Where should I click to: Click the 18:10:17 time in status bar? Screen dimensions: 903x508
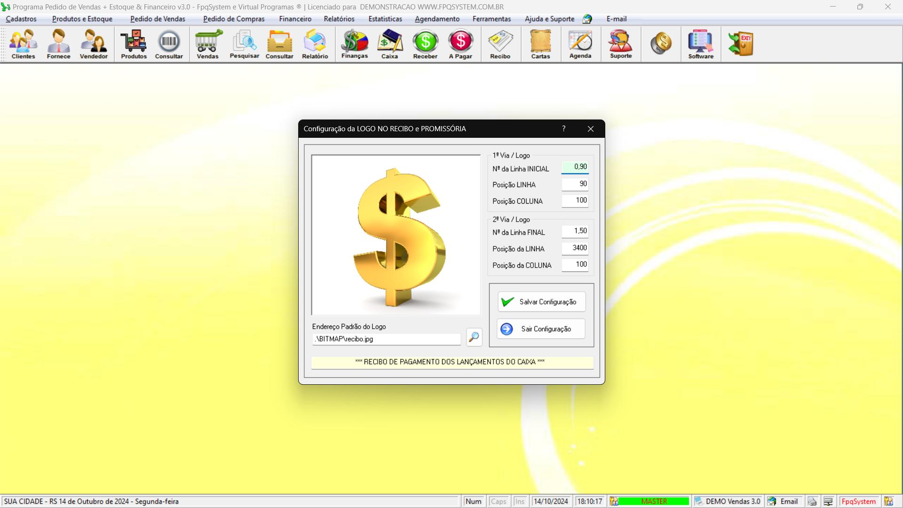tap(590, 501)
